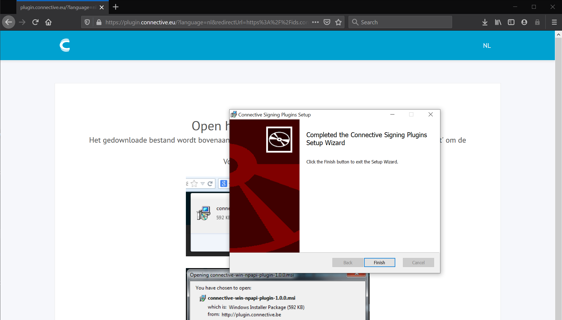Click the 'Het gedownloade bestand wordt' instruction text
This screenshot has width=562, height=320.
[x=159, y=140]
